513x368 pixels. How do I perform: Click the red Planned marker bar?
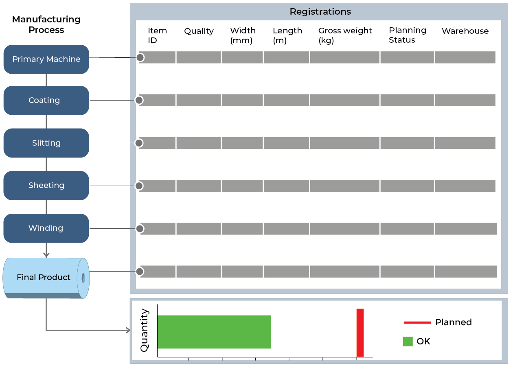[360, 333]
